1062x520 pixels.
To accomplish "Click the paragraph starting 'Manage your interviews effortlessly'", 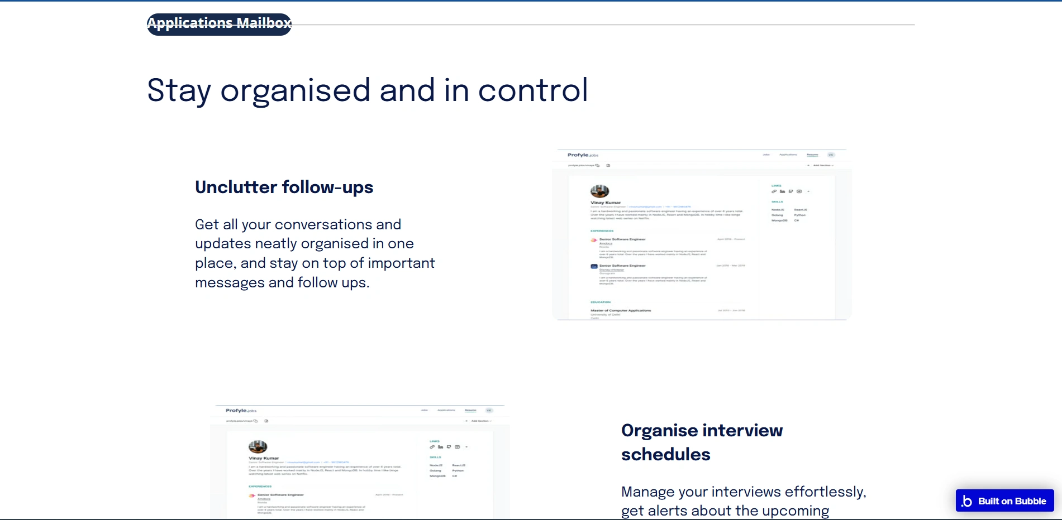I will (744, 501).
